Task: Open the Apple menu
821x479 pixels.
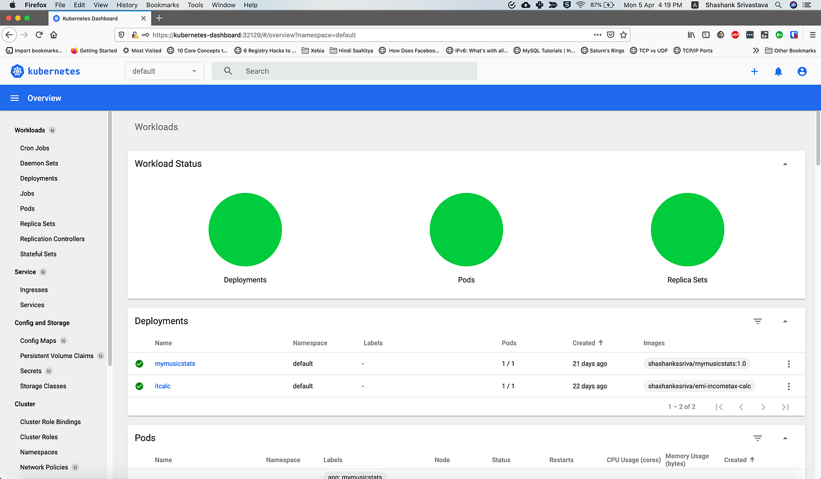Action: pos(12,5)
